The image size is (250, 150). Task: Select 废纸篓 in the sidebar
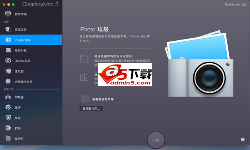31,71
